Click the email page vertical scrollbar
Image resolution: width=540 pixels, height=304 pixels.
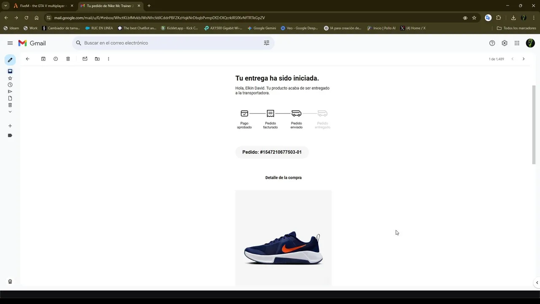coord(534,125)
